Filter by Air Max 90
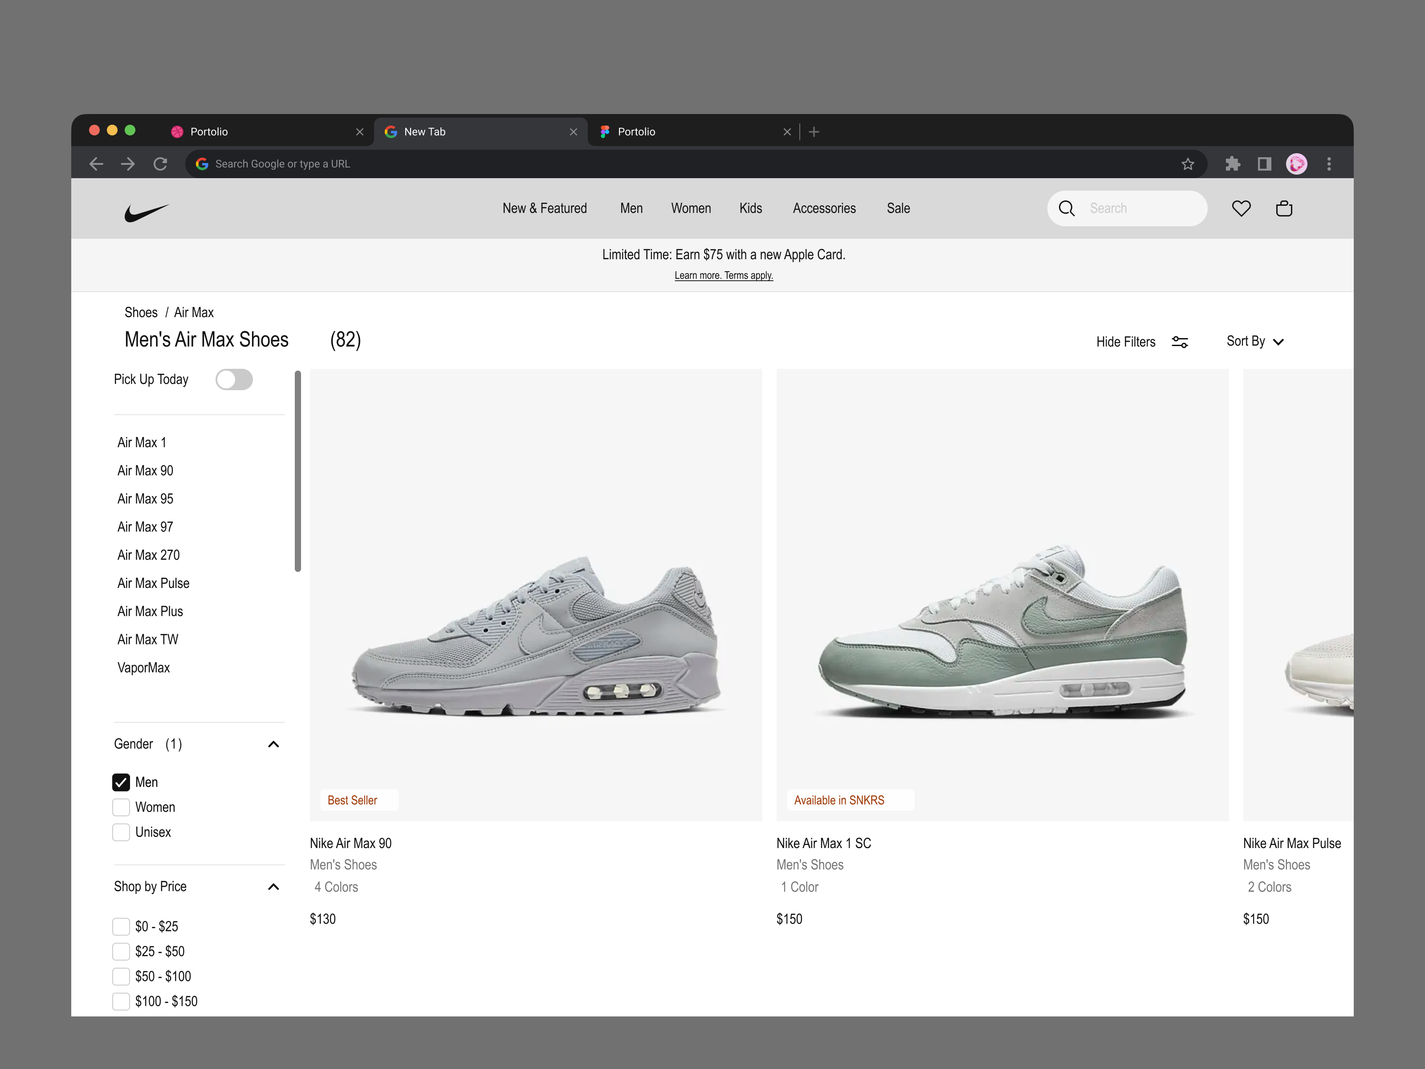The width and height of the screenshot is (1425, 1069). tap(145, 470)
